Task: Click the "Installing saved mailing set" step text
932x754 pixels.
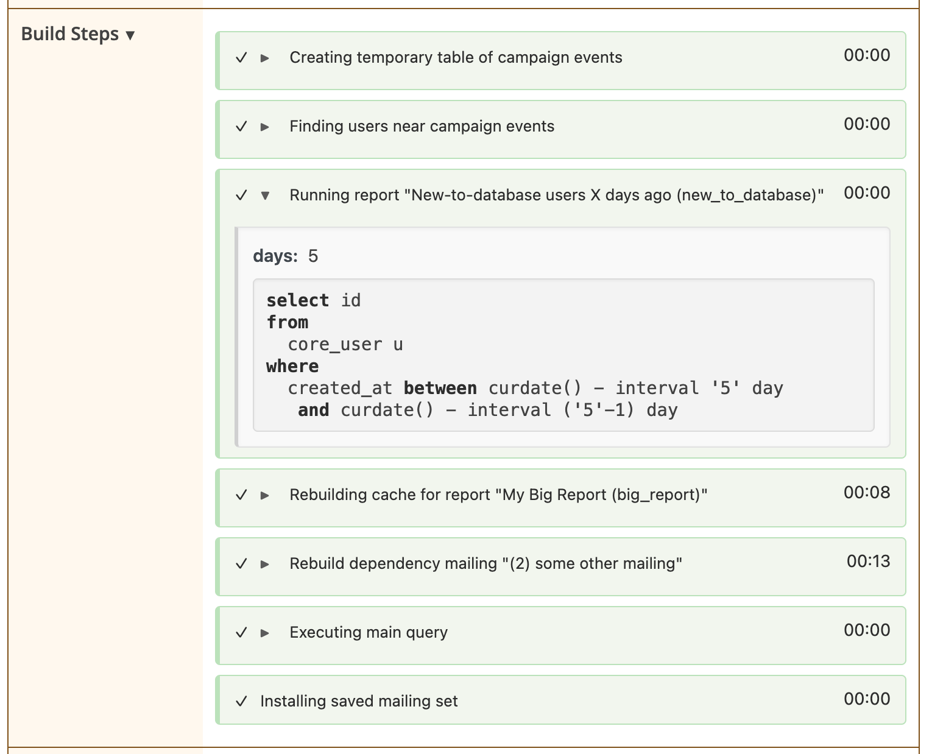Action: pyautogui.click(x=359, y=702)
